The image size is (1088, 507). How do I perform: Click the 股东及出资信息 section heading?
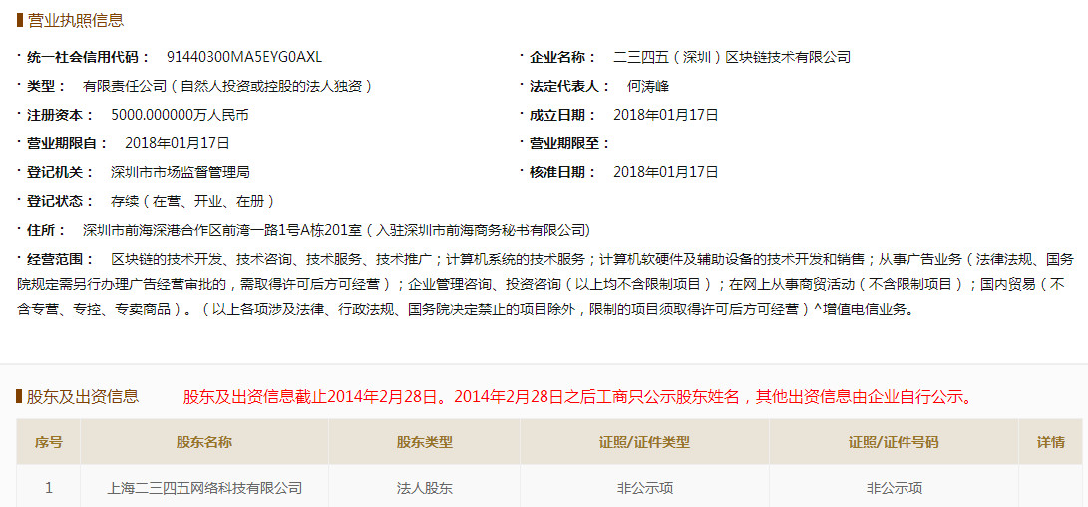click(x=83, y=396)
